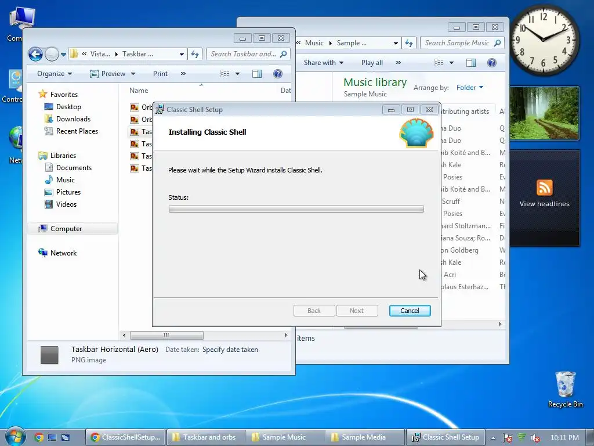Select Computer in navigation pane

tap(73, 229)
